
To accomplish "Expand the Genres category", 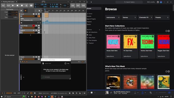I will point(129,17).
